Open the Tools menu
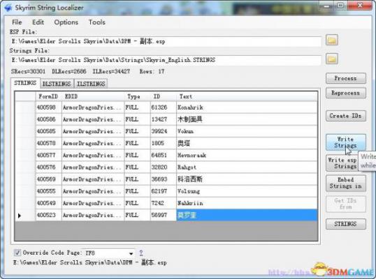376x279 pixels. 97,22
